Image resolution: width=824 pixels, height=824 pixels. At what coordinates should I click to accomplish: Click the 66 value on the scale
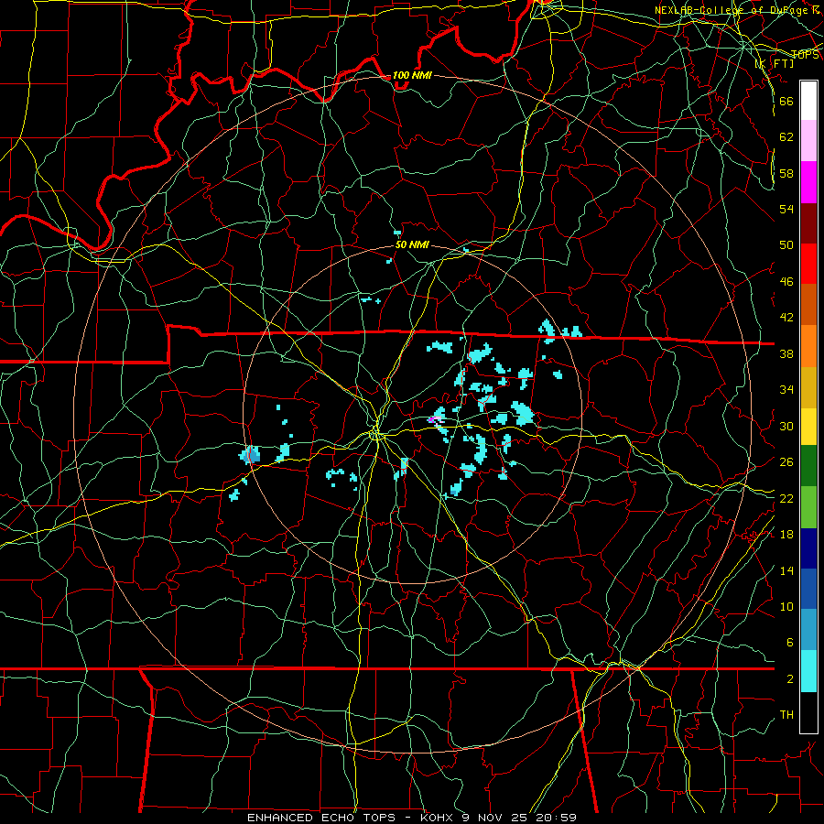pyautogui.click(x=786, y=101)
